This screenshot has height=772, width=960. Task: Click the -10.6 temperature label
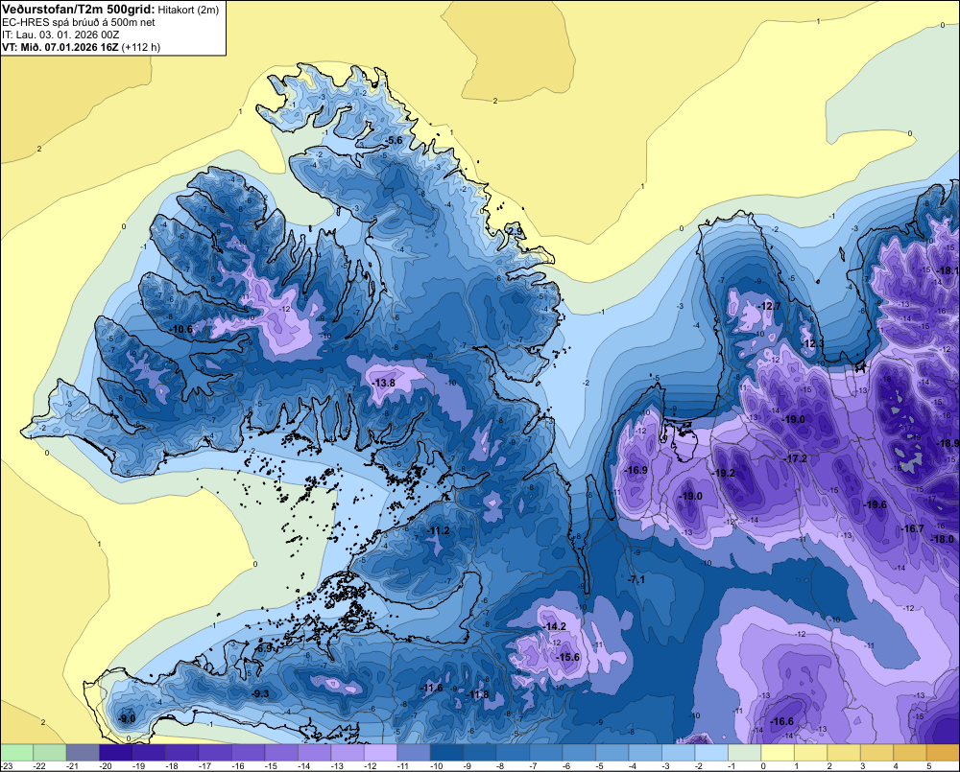[181, 329]
